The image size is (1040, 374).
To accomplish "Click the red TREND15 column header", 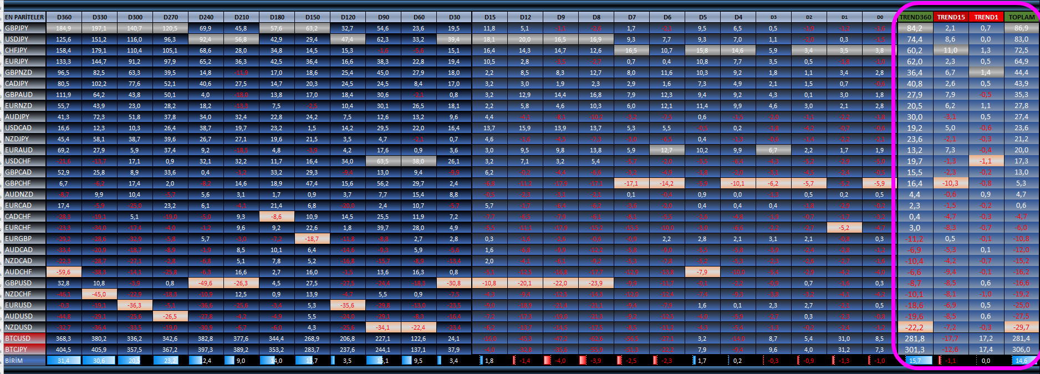I will coord(951,17).
